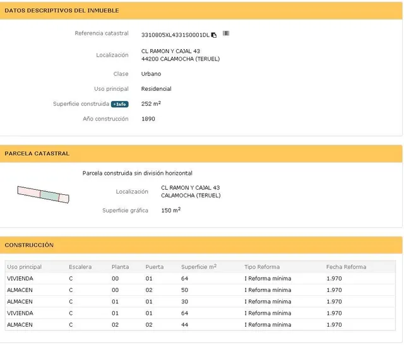
Task: Open the barcode icon next to the reference
Action: coord(226,33)
